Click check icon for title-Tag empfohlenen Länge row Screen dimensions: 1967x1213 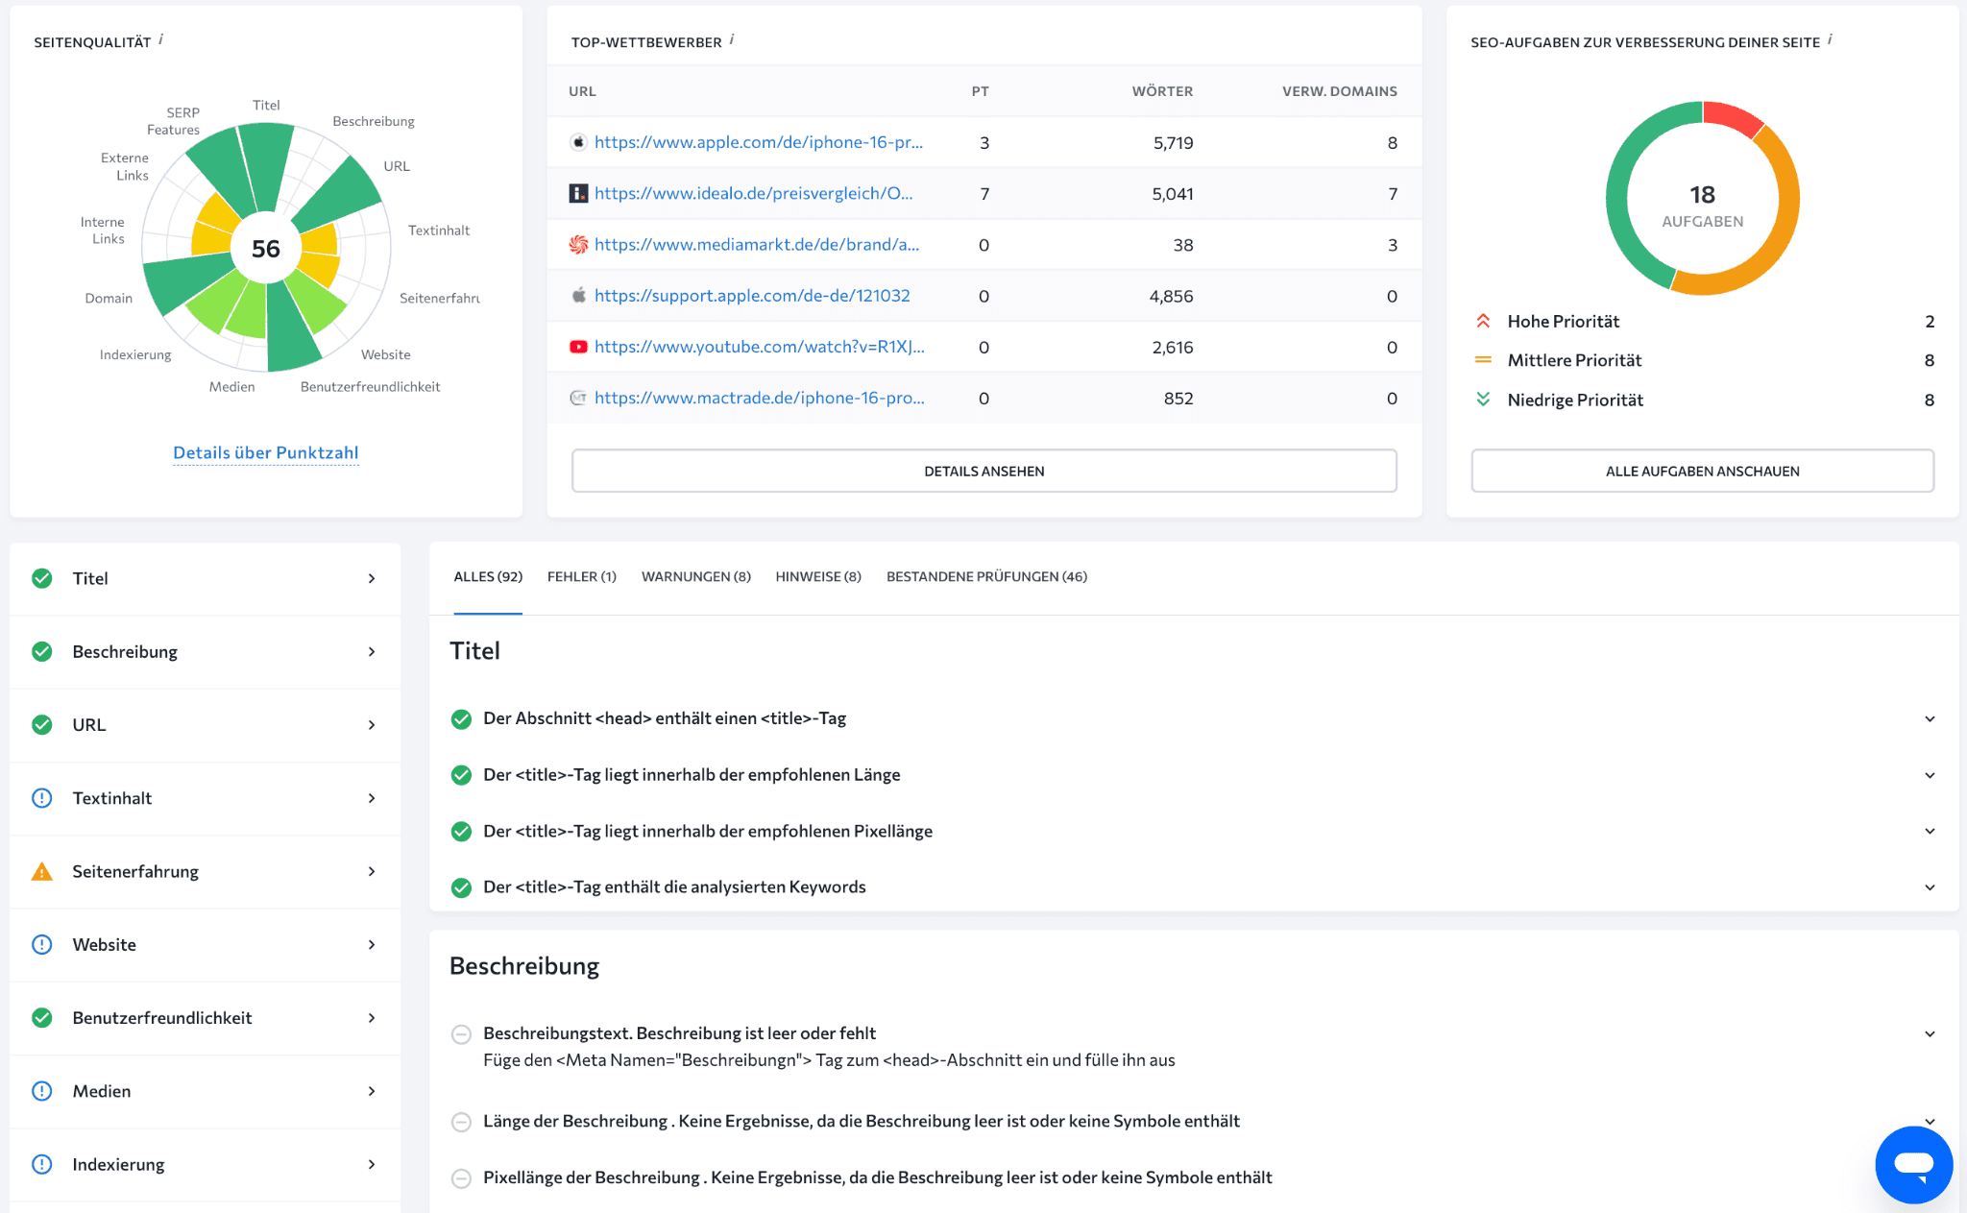coord(461,775)
